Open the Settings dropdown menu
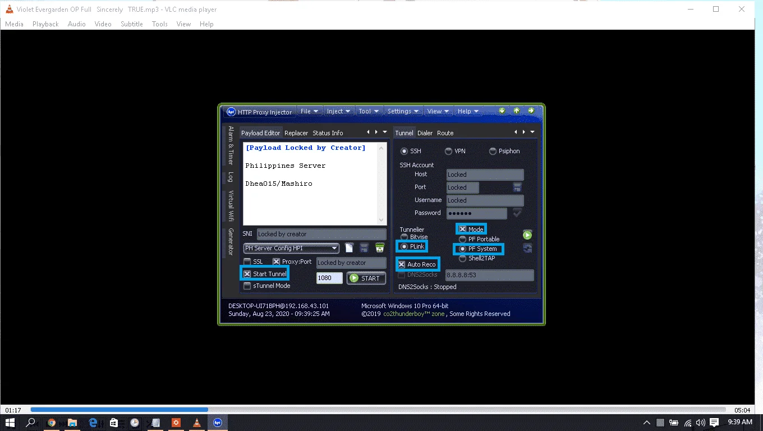 [403, 111]
